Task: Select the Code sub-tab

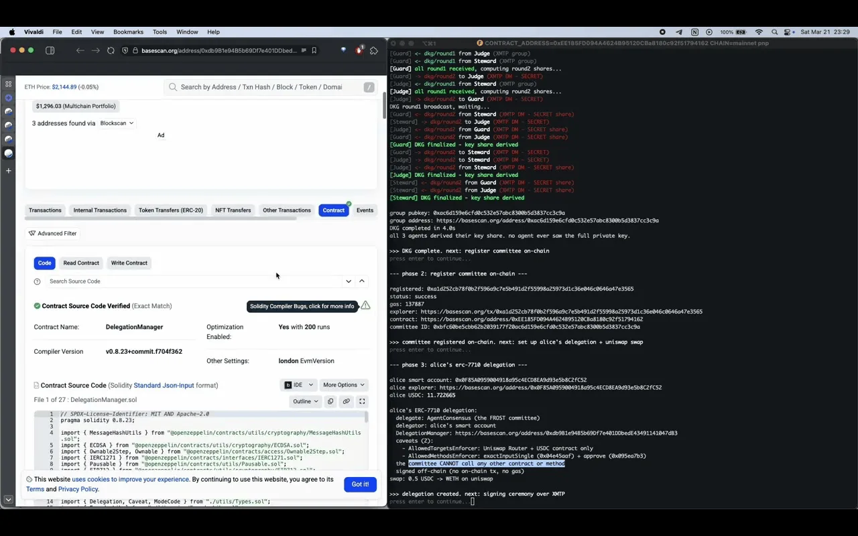Action: [x=44, y=263]
